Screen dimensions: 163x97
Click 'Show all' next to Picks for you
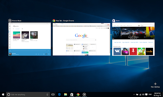[x=152, y=46]
